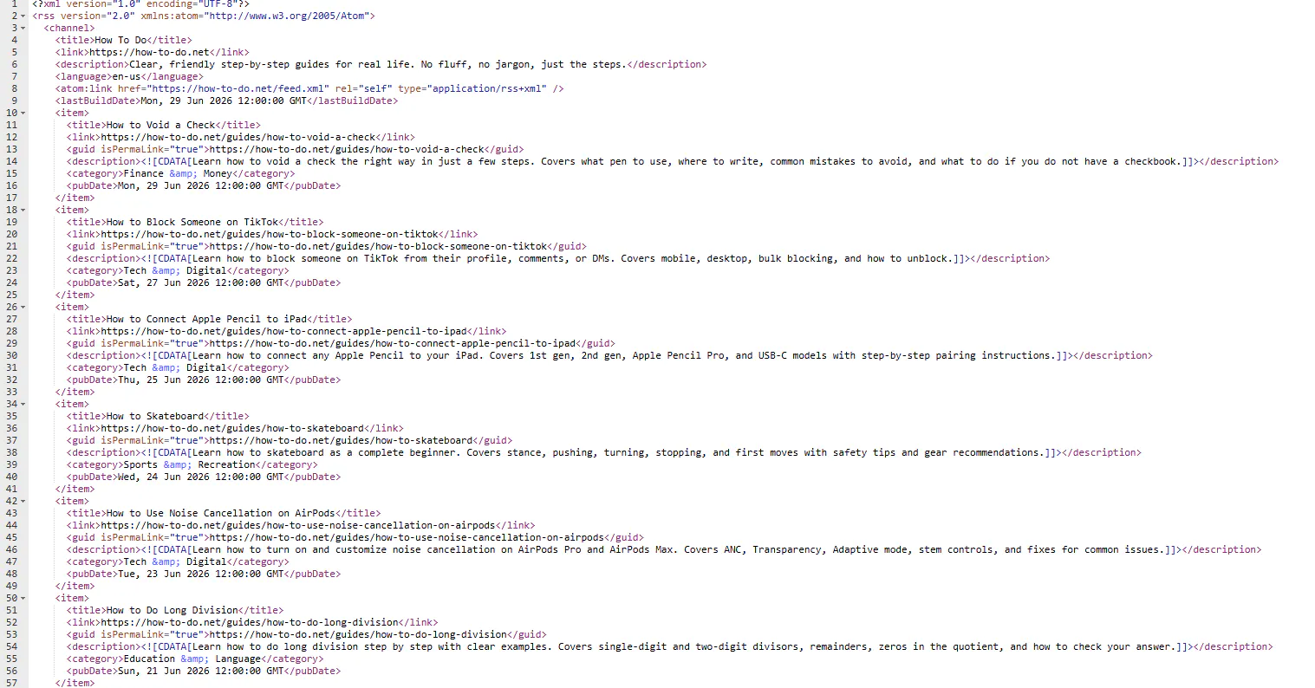
Task: Click the noise-cancellation-on-airpods URL in the guid line
Action: (x=407, y=537)
